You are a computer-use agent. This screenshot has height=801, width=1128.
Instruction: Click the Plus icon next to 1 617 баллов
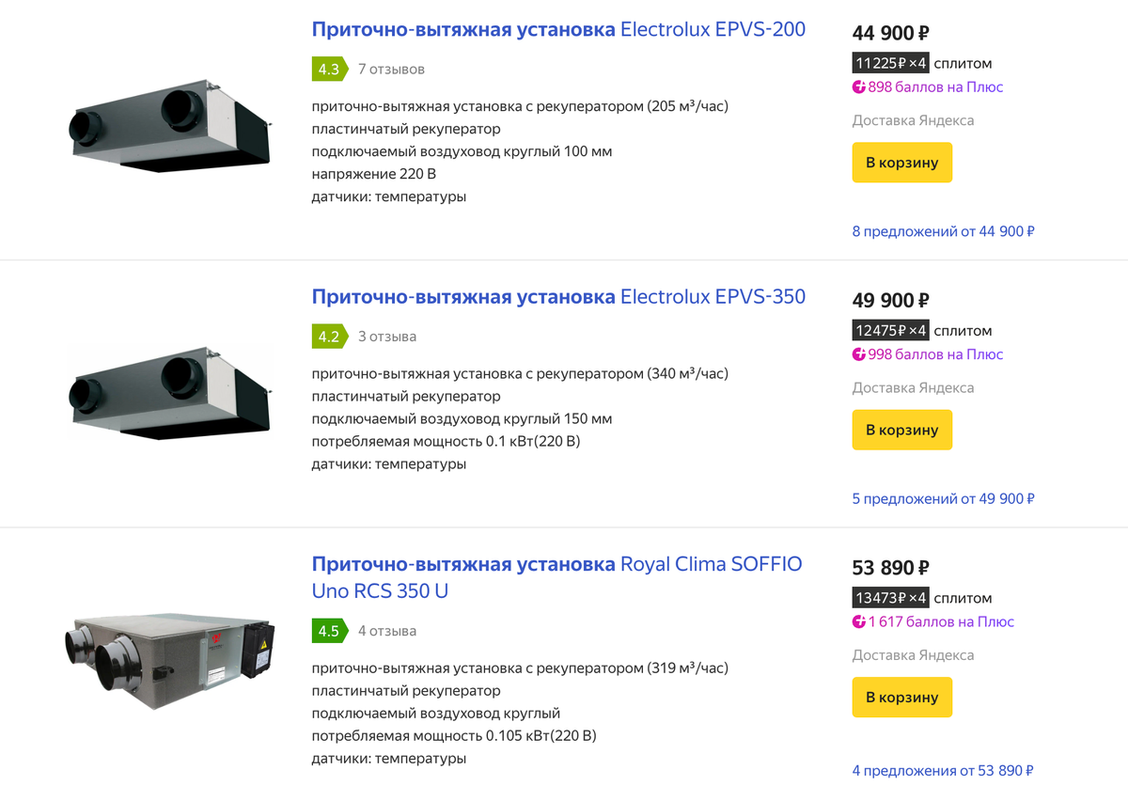[x=859, y=621]
